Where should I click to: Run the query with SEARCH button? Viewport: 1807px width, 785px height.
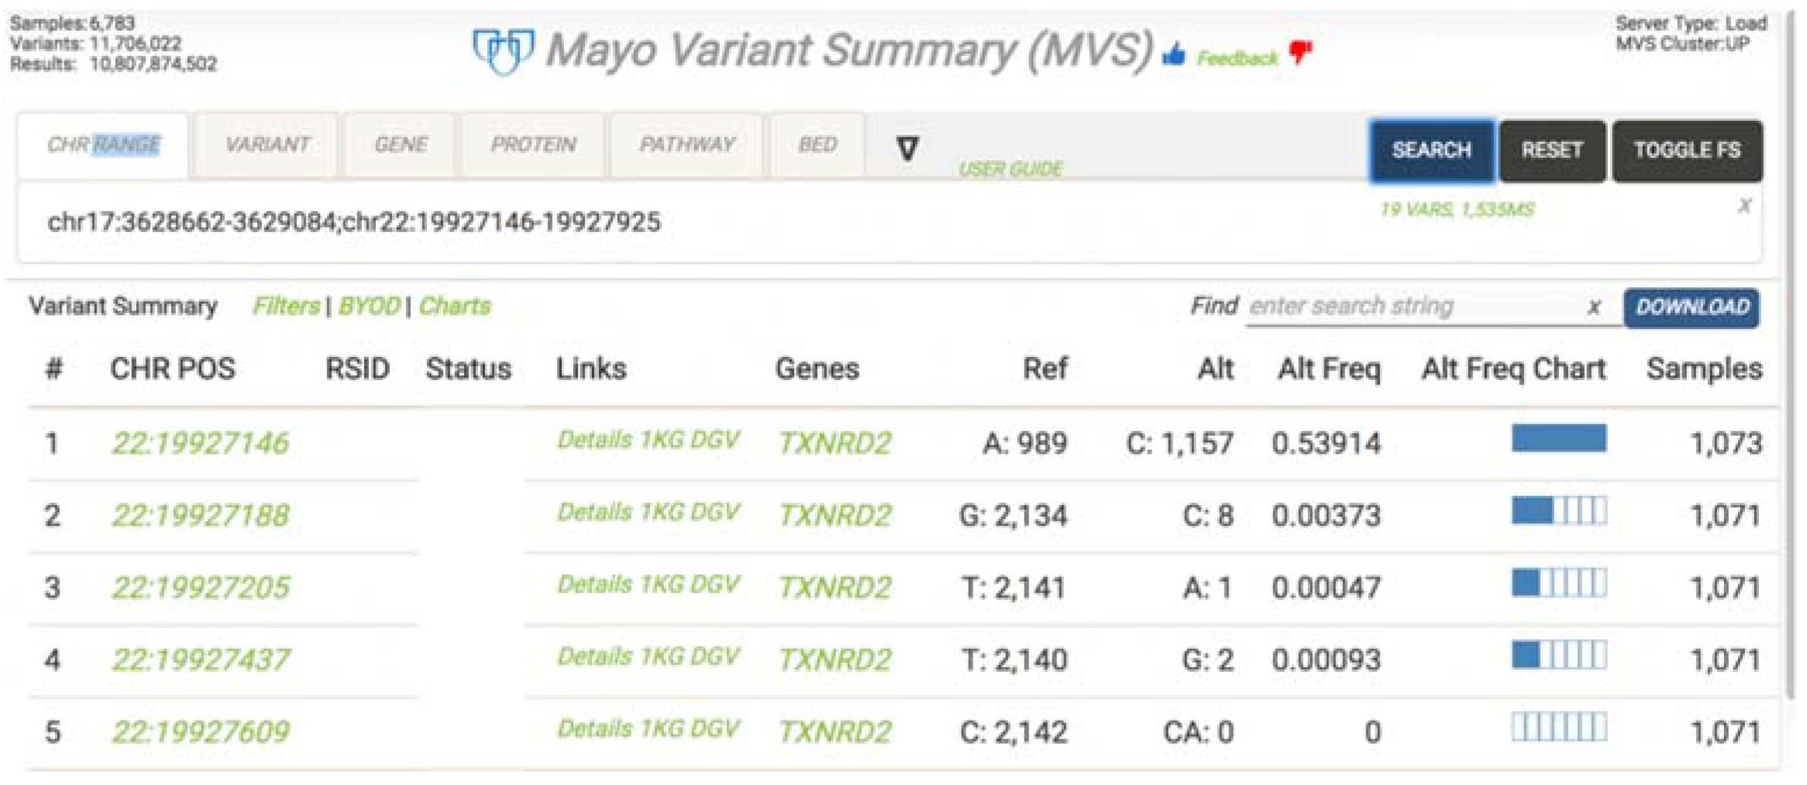click(x=1431, y=151)
